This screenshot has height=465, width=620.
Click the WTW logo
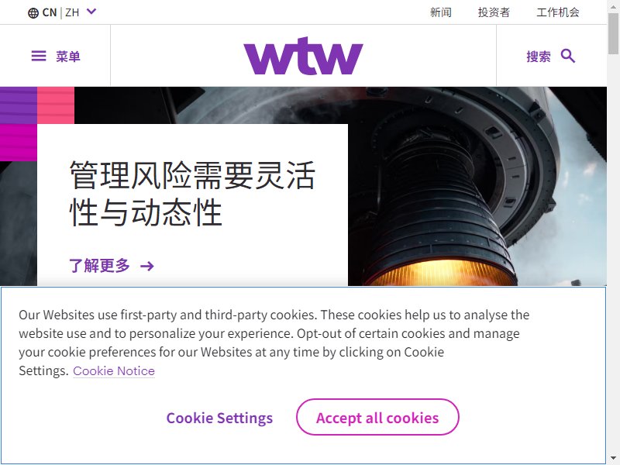303,56
